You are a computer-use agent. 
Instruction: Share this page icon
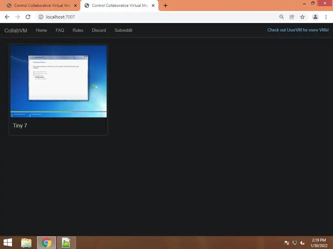pos(292,17)
